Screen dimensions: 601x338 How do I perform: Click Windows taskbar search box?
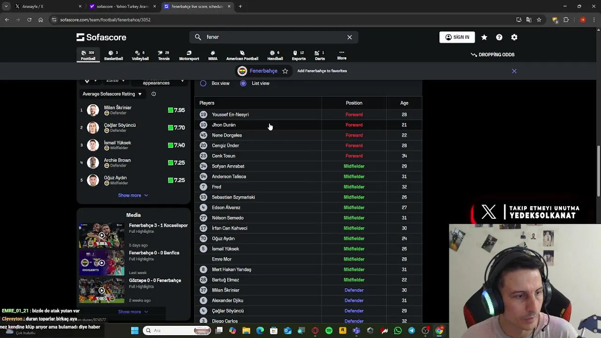pos(177,330)
